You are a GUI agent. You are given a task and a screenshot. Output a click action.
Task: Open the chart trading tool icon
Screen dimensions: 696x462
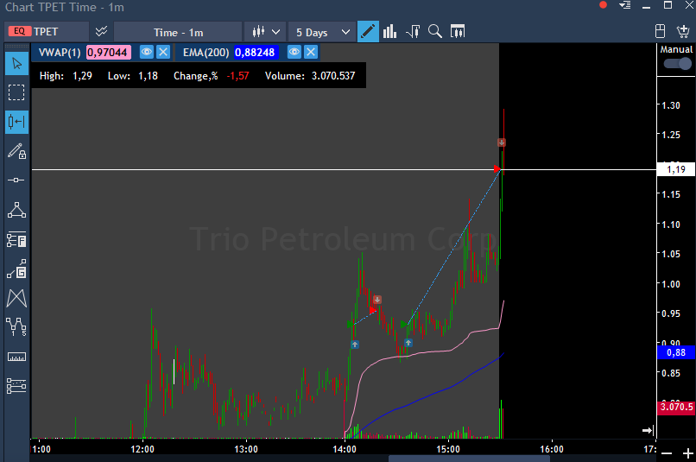413,32
